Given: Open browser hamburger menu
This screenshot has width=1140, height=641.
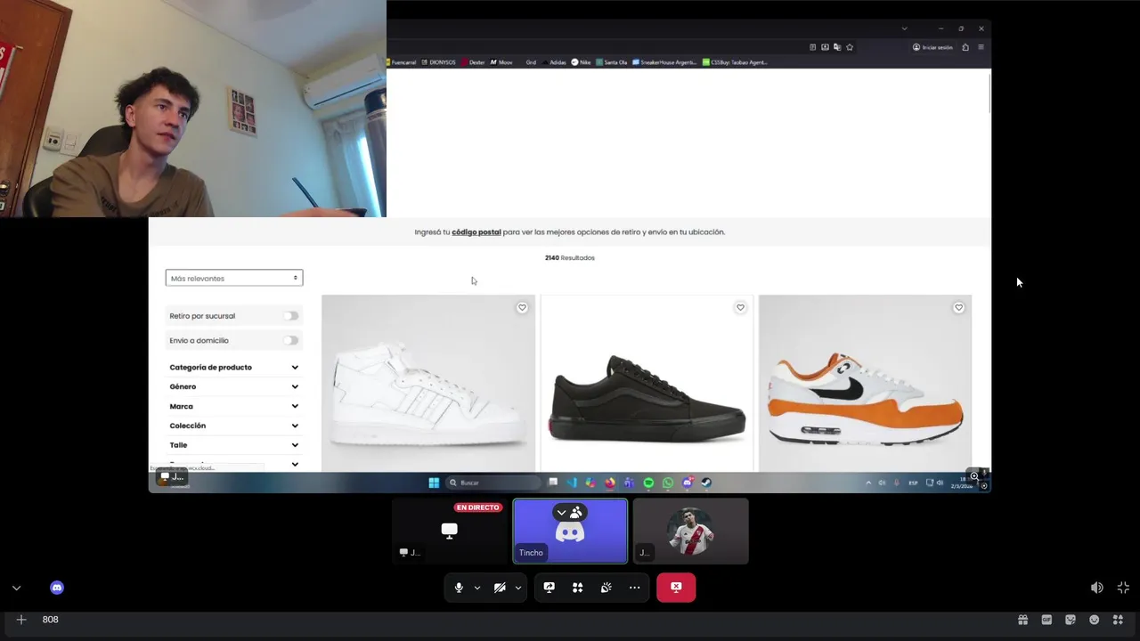Looking at the screenshot, I should [981, 47].
